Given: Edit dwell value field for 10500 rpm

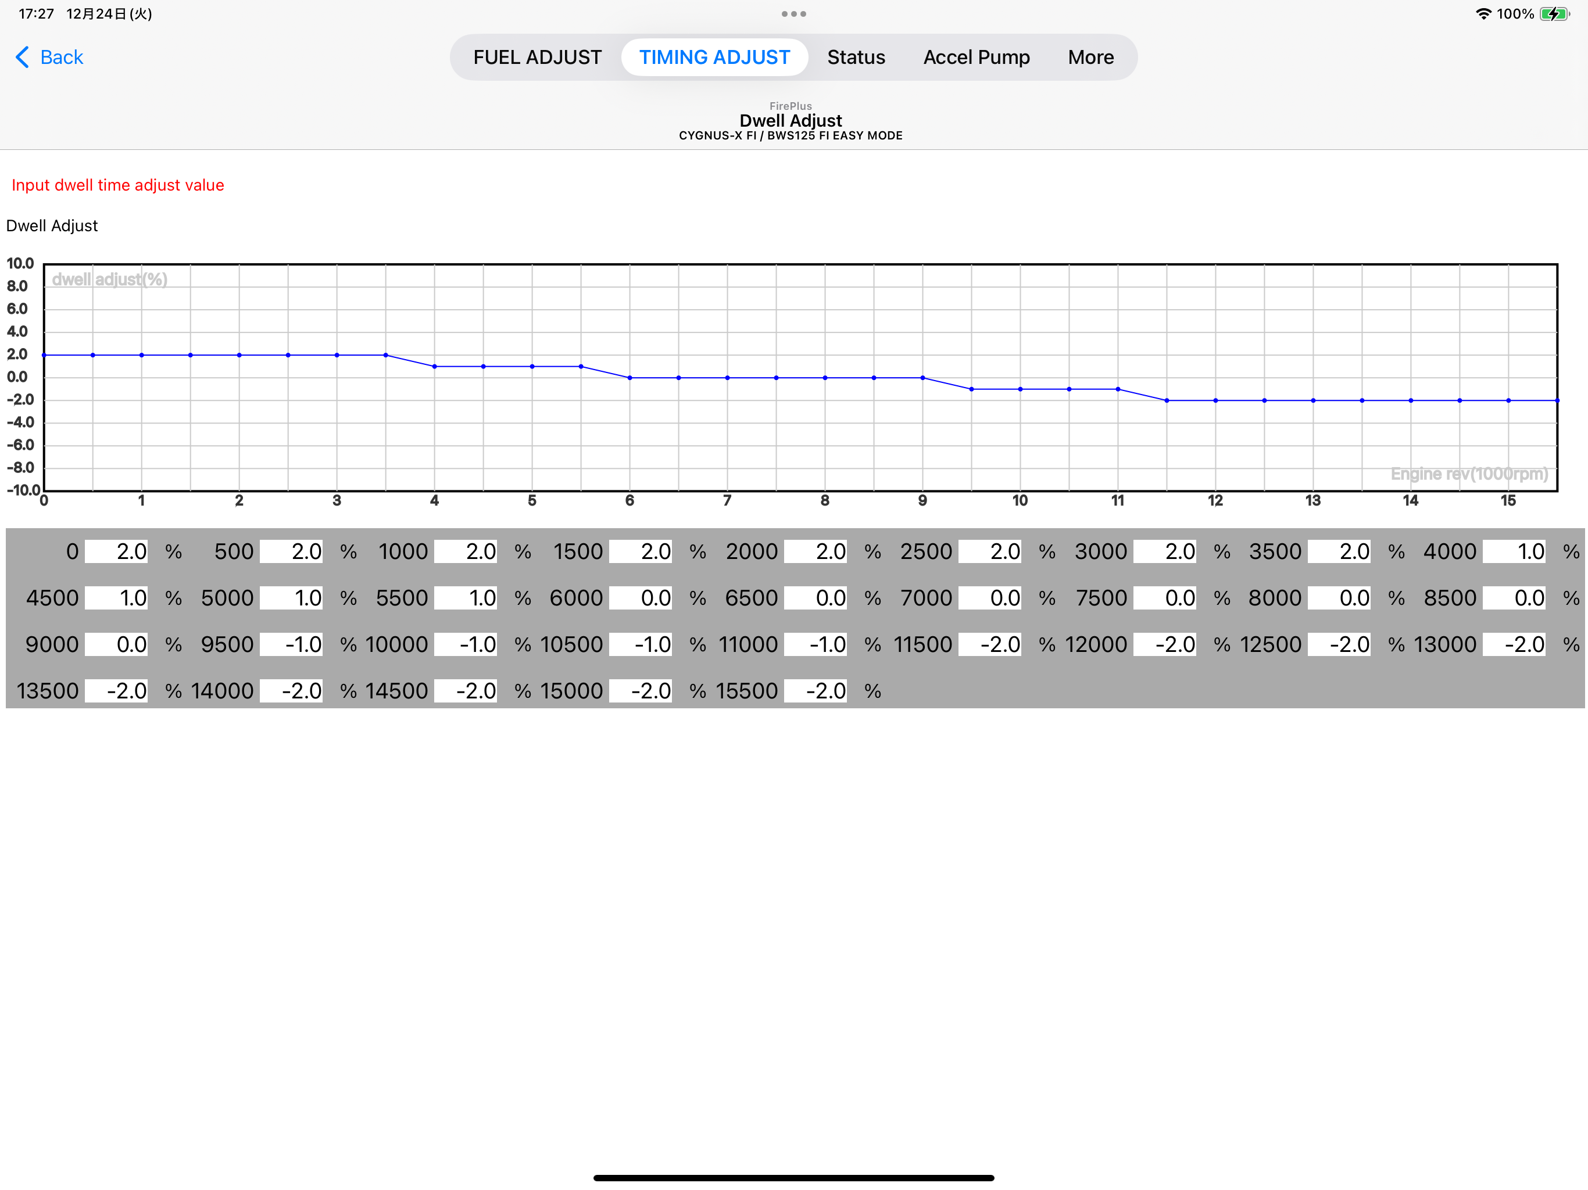Looking at the screenshot, I should (641, 644).
